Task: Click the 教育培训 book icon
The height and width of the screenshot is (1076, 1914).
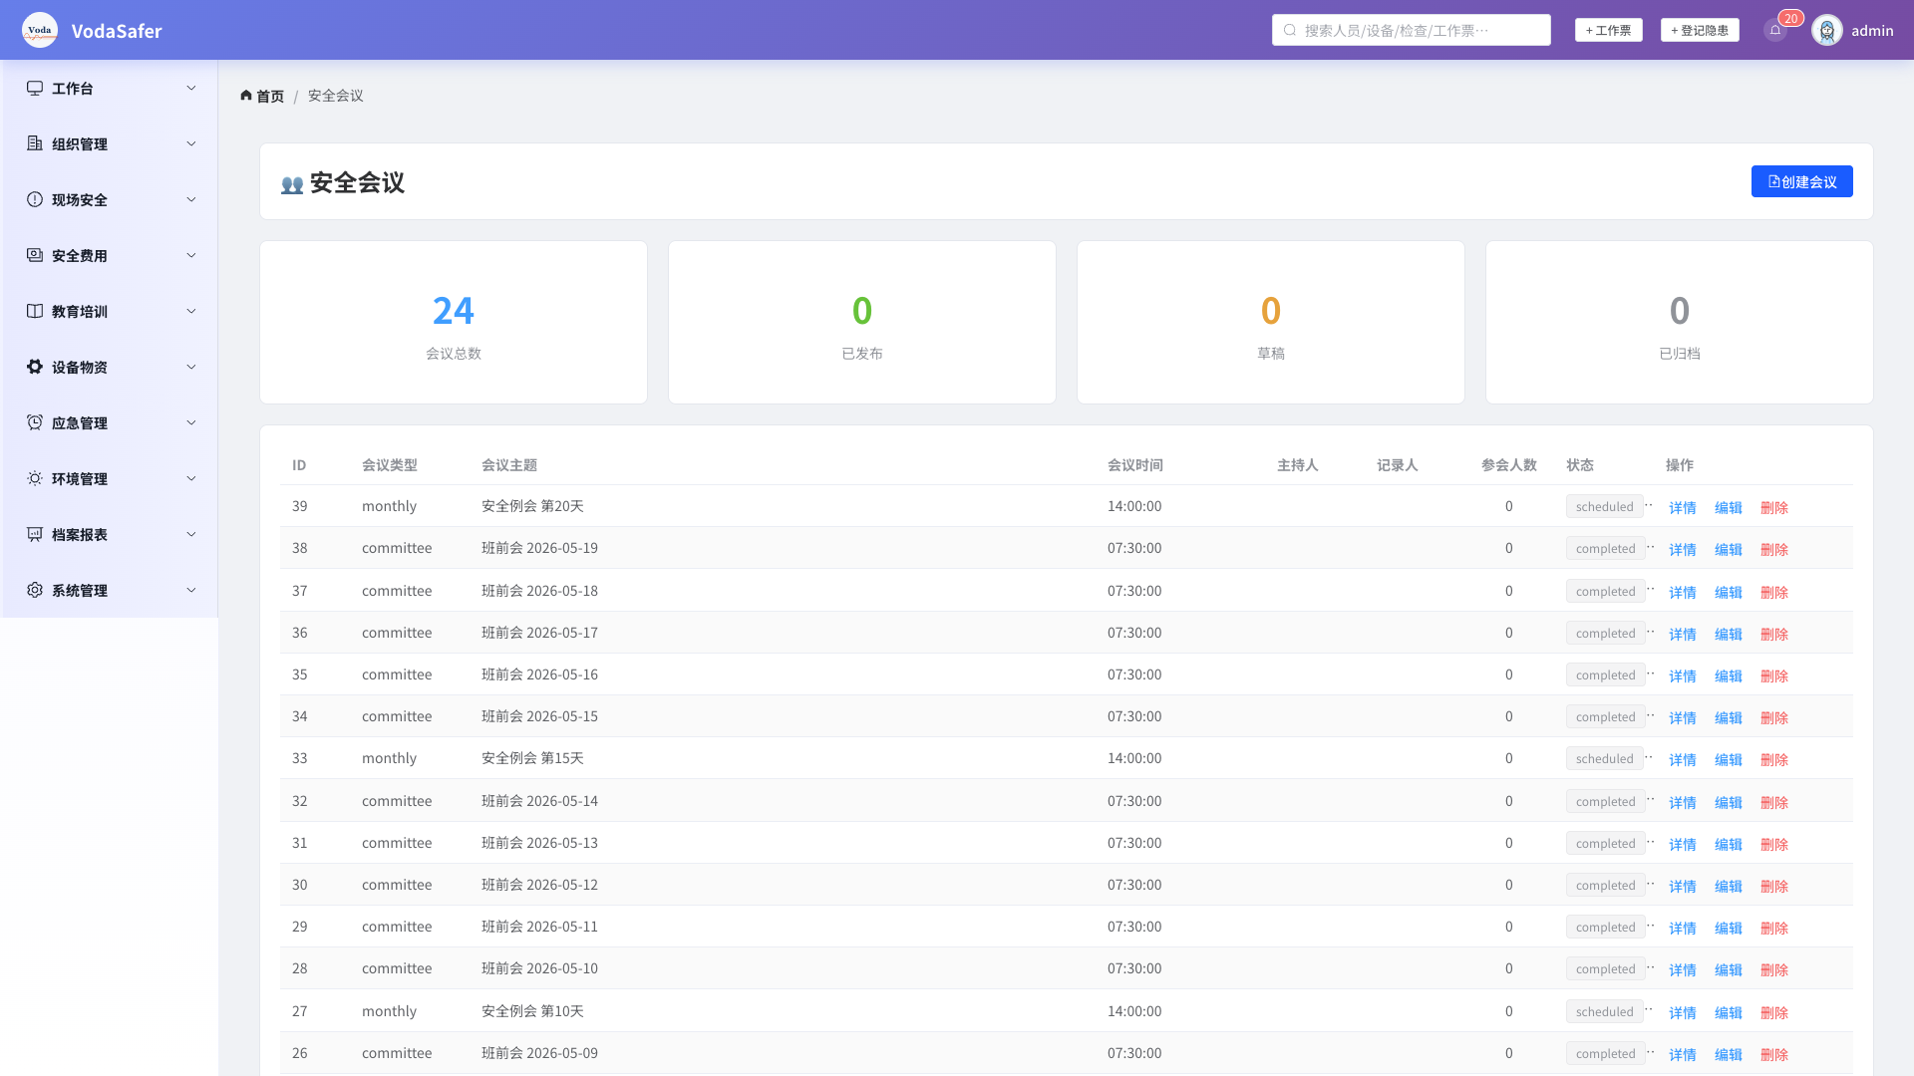Action: (x=35, y=311)
